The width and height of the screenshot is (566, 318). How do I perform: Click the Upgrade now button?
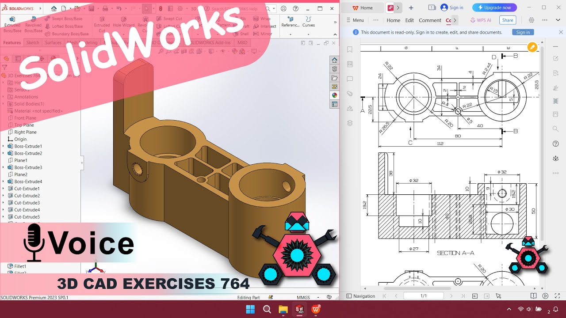pyautogui.click(x=494, y=8)
